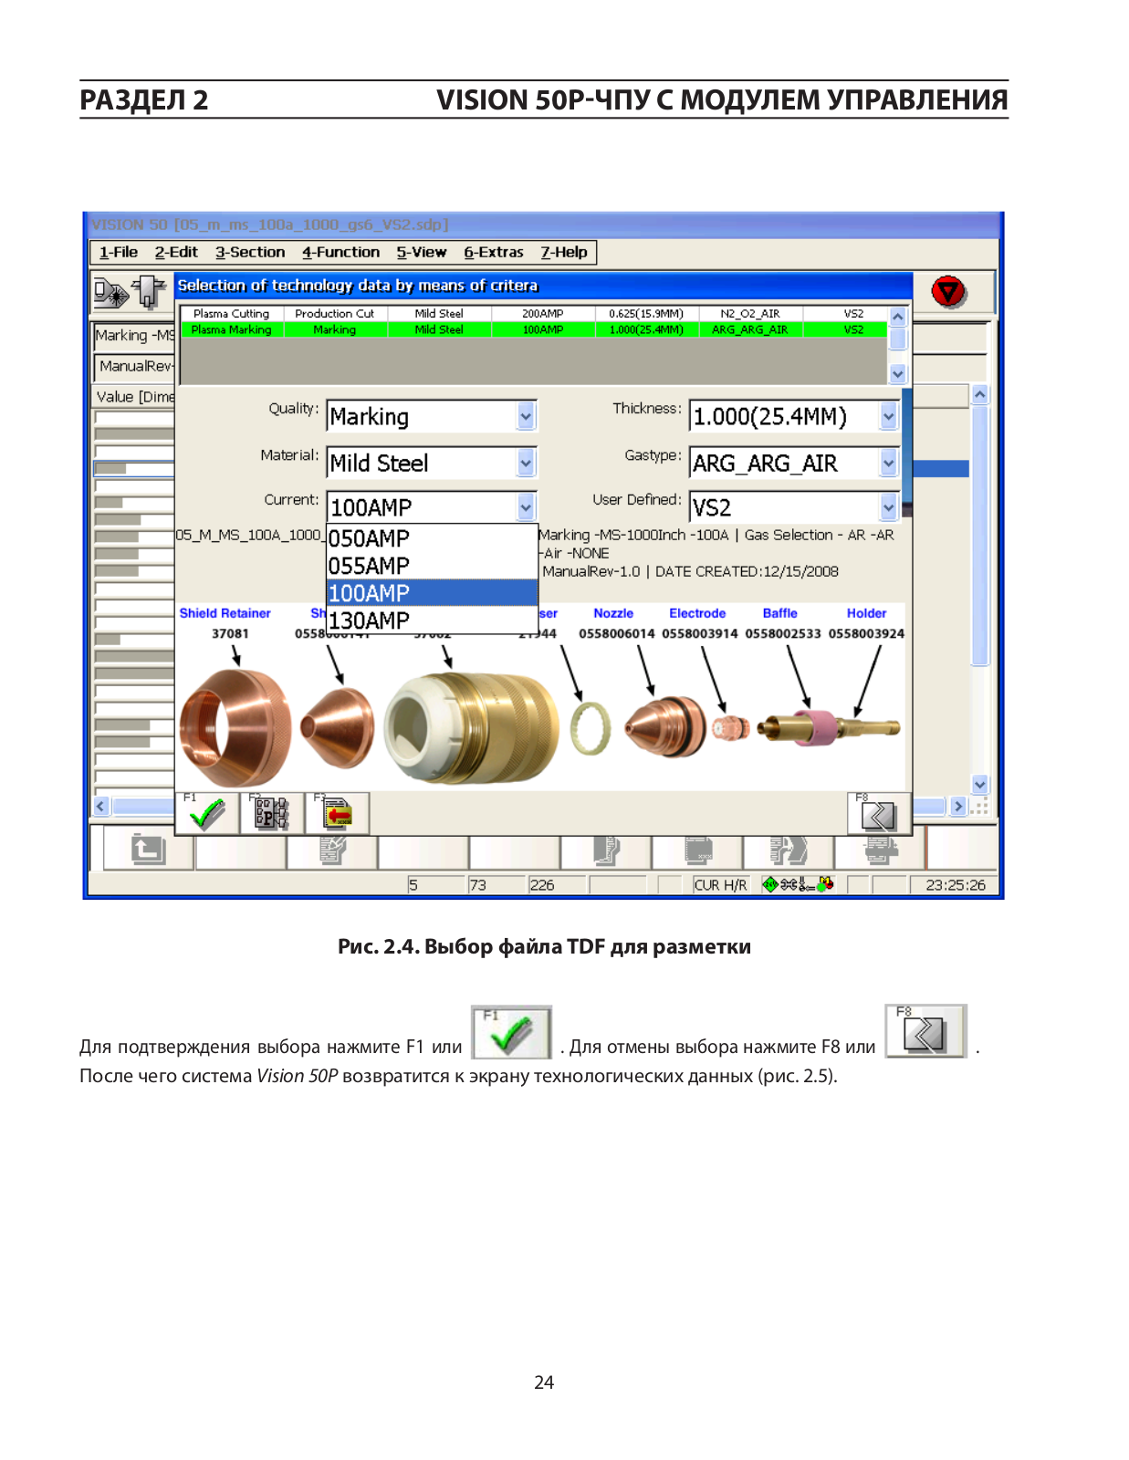
Task: Select the Plasma Cutting row in the list
Action: coord(533,313)
